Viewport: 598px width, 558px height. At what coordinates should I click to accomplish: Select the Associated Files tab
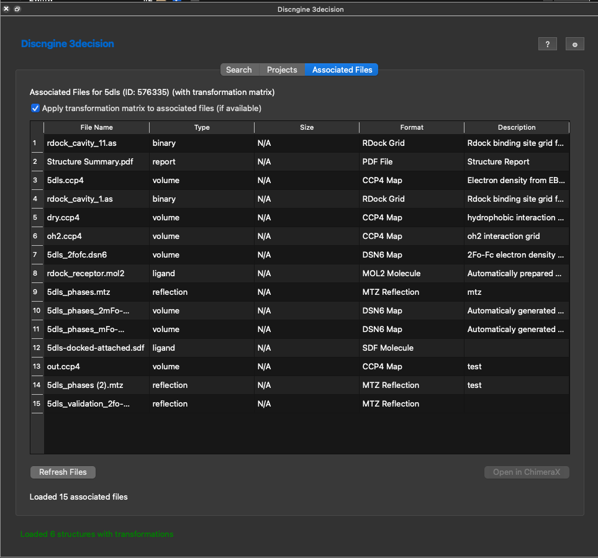point(342,70)
